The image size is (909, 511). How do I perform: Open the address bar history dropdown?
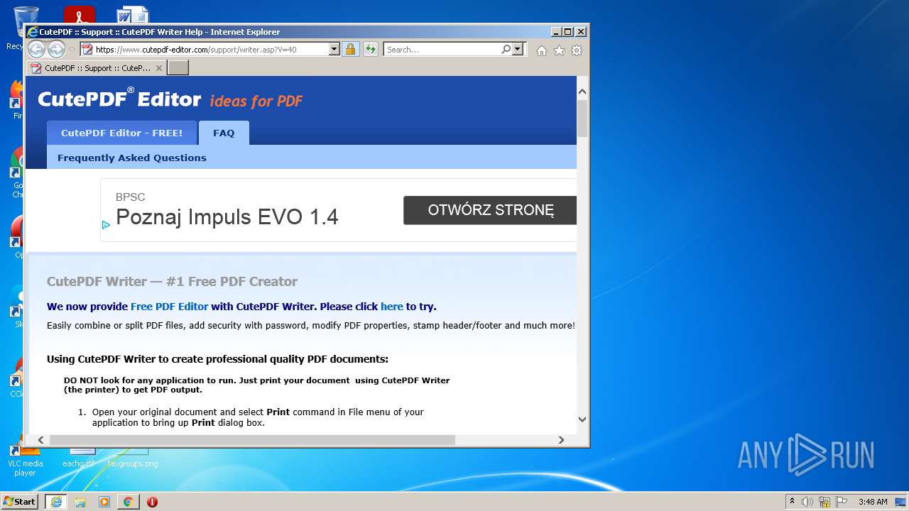[334, 49]
